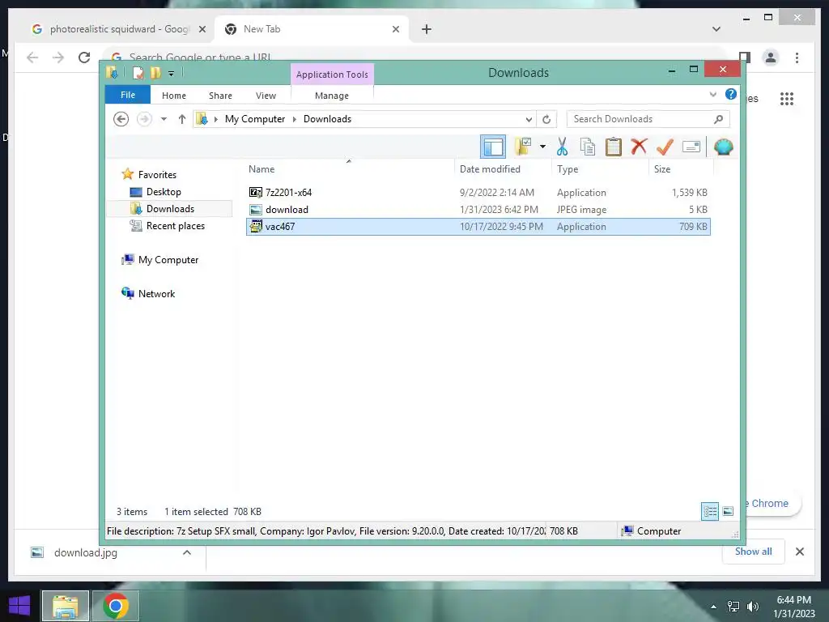Image resolution: width=829 pixels, height=622 pixels.
Task: Click quick access New Folder icon in title bar
Action: tap(155, 73)
